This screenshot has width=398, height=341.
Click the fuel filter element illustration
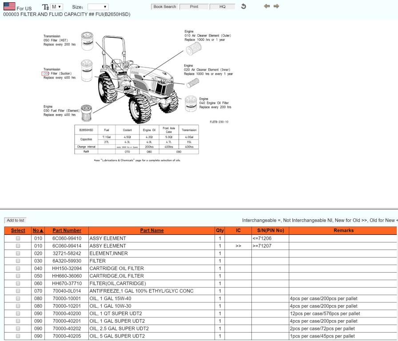tap(87, 113)
